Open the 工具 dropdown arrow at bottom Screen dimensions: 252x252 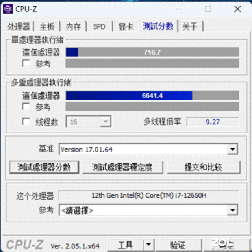pyautogui.click(x=148, y=245)
